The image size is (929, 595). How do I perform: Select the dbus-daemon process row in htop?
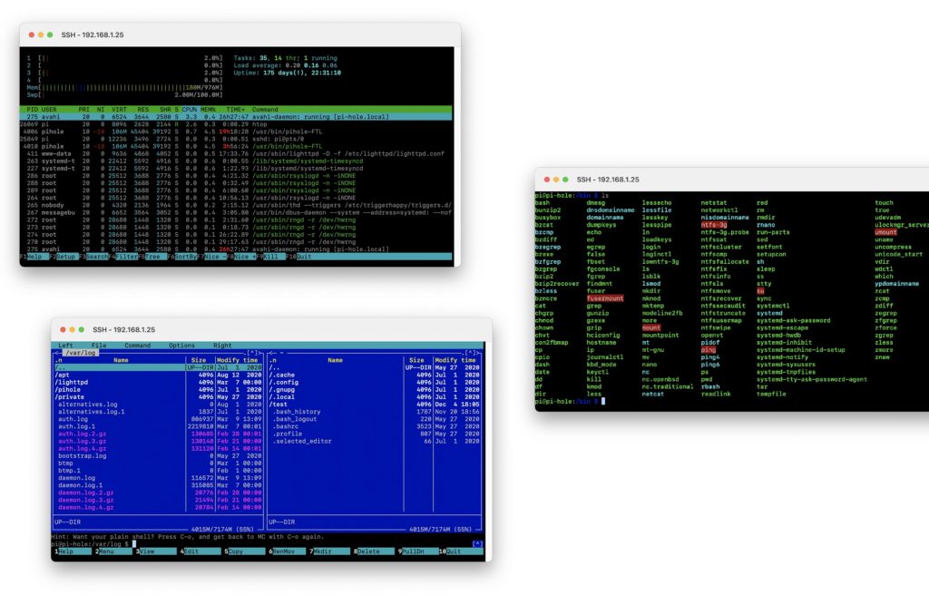point(236,212)
